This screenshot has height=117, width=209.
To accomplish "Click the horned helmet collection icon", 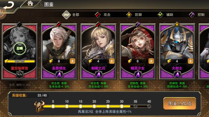I will [x=39, y=106].
